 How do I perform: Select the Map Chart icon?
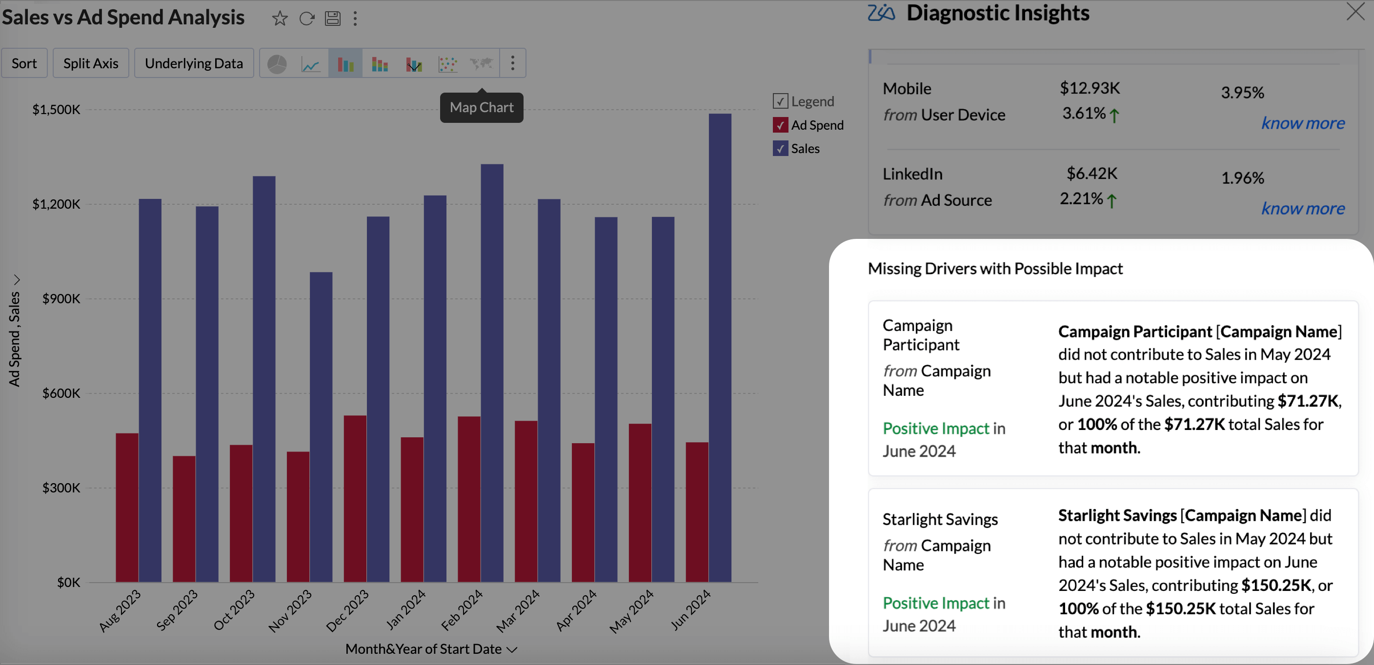click(x=481, y=63)
